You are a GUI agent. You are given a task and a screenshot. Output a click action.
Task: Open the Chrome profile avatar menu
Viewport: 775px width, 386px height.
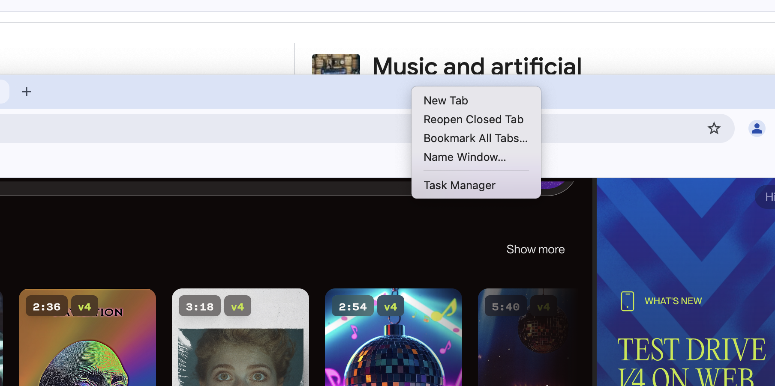tap(757, 128)
